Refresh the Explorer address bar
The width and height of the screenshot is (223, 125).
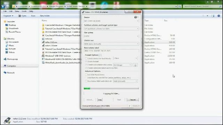click(x=180, y=6)
